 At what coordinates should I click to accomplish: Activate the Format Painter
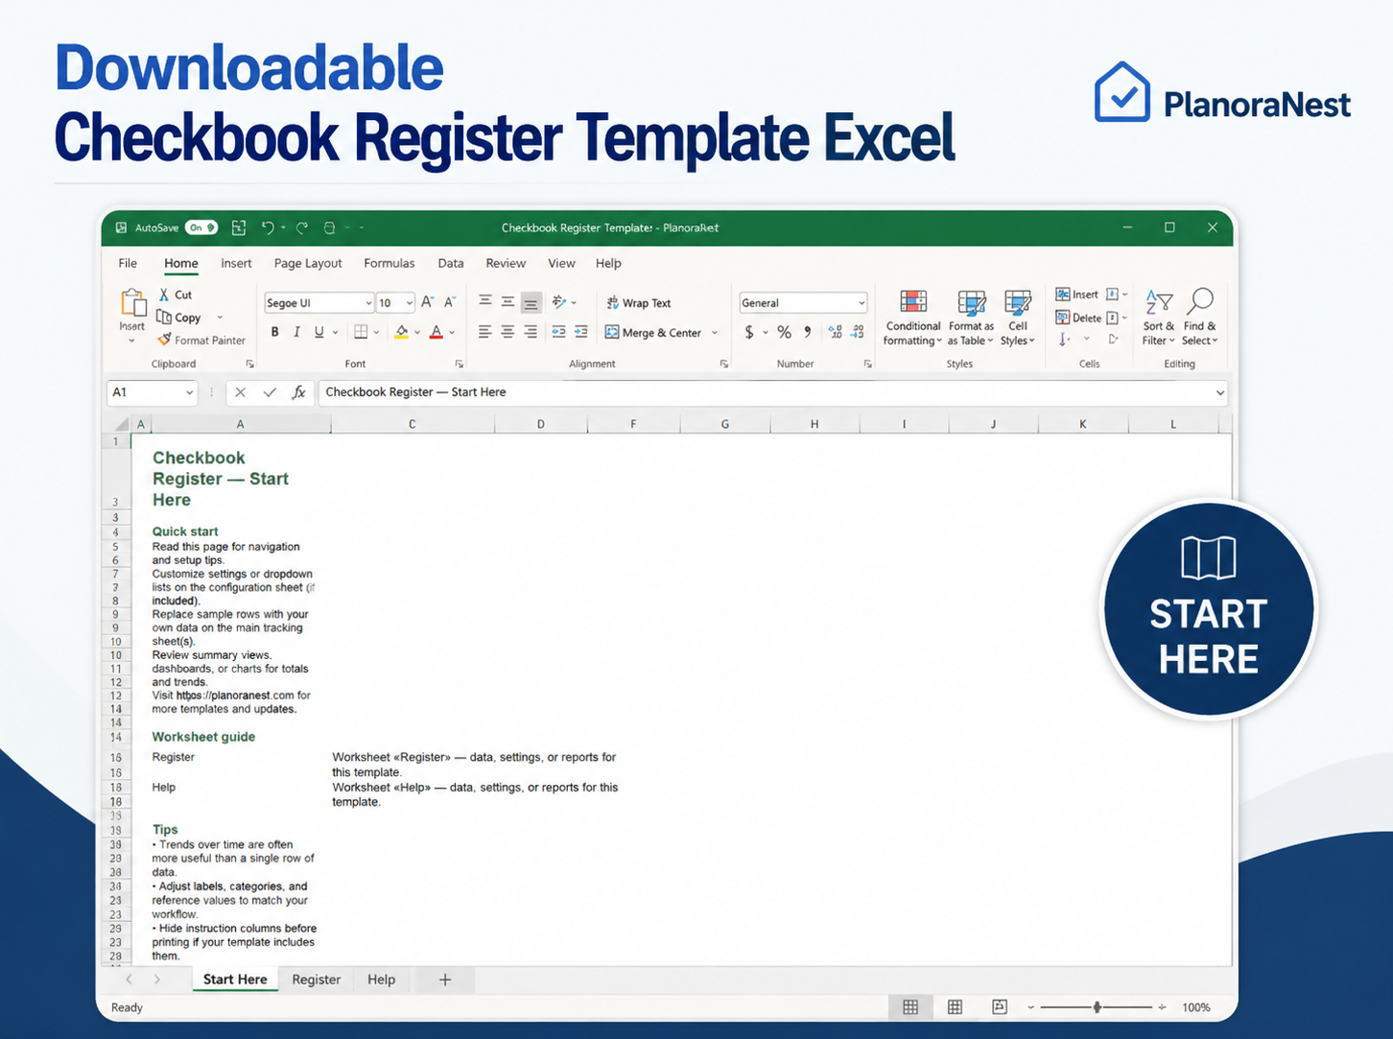(201, 340)
